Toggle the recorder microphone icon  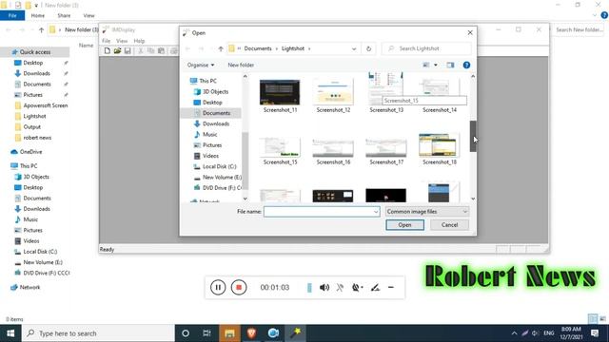click(340, 287)
